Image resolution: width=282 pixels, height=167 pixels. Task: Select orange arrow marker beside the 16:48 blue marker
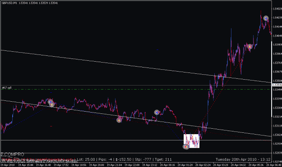(52, 104)
